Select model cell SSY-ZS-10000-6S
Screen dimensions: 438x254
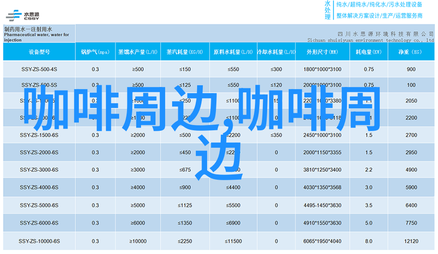point(39,241)
